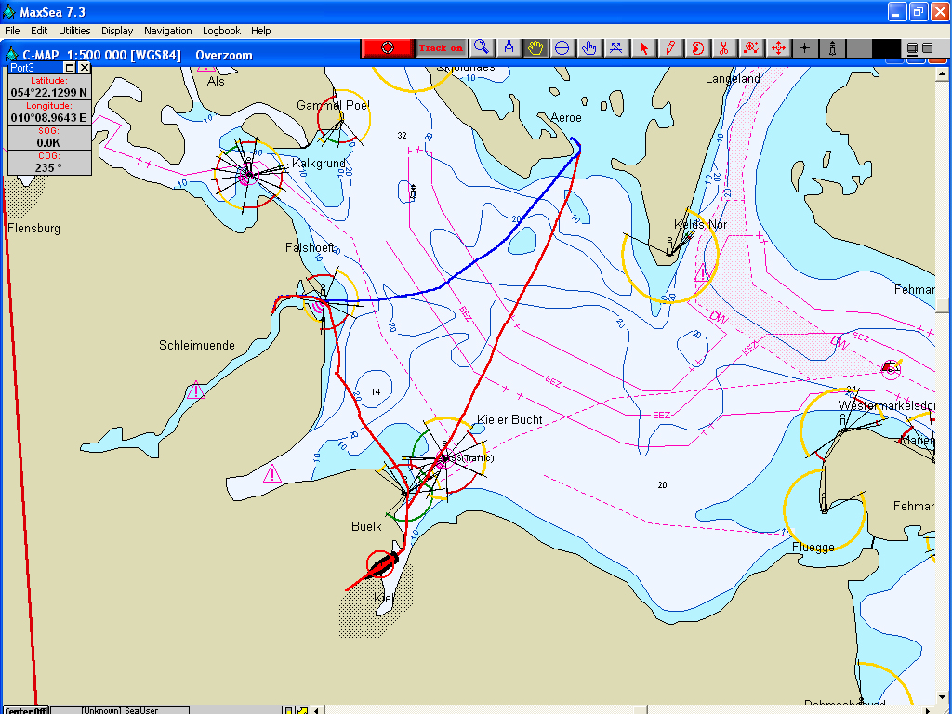Screen dimensions: 952x714
Task: Toggle the Track on button
Action: click(x=441, y=48)
